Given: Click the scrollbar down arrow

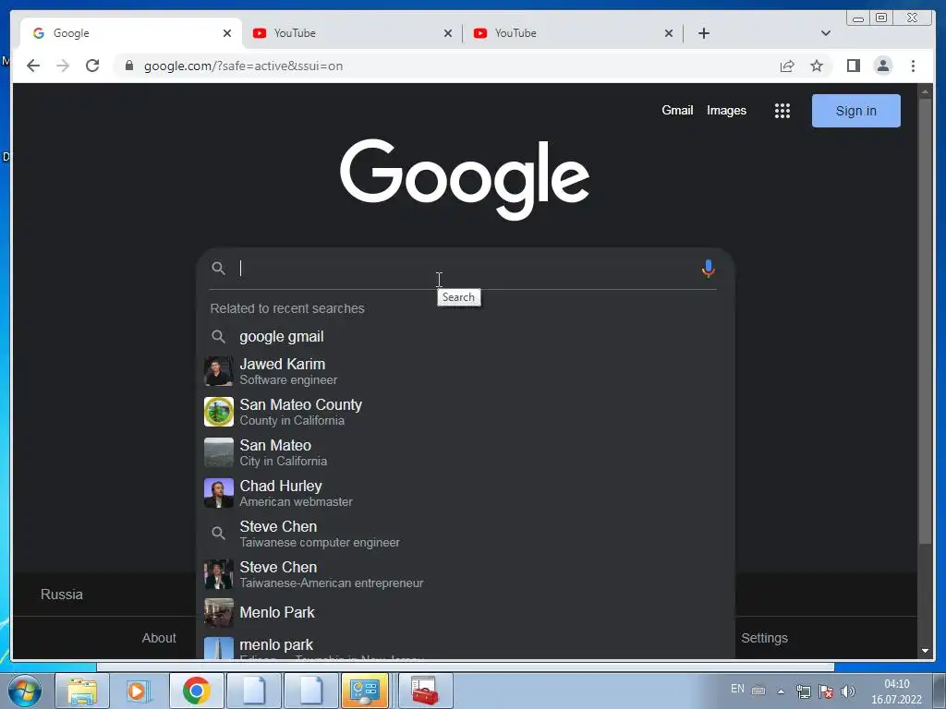Looking at the screenshot, I should click(x=925, y=651).
